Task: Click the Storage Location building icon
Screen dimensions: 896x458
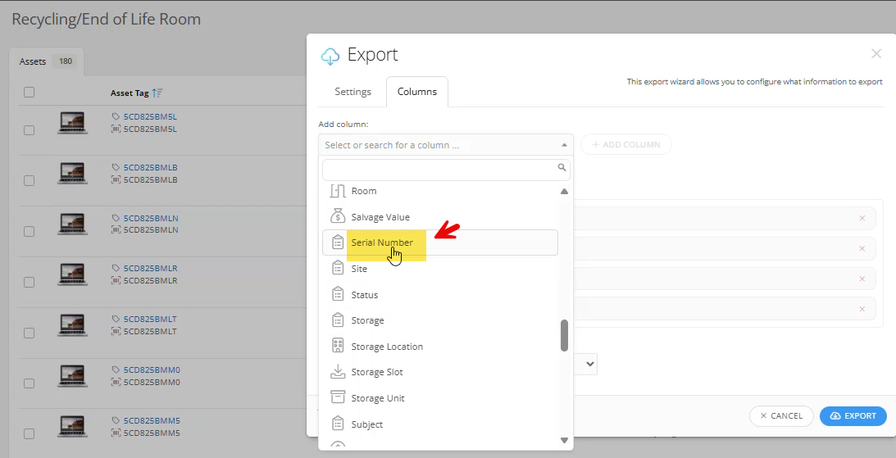Action: [x=338, y=347]
